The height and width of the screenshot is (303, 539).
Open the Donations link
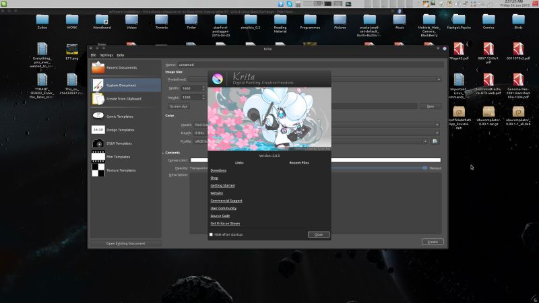(218, 170)
